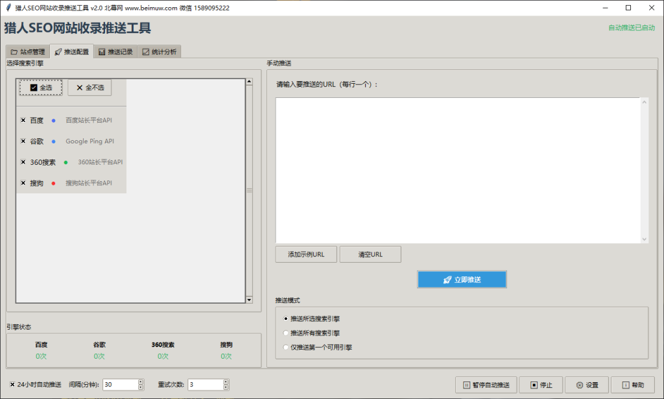Open settings via the 设置 gear icon

[578, 385]
